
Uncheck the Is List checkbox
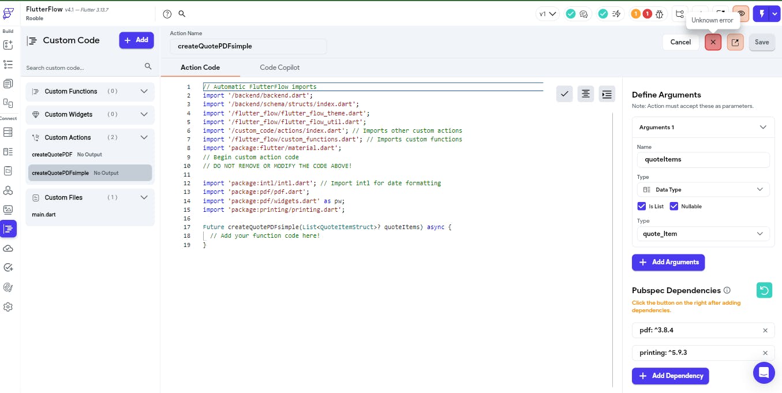click(x=642, y=206)
